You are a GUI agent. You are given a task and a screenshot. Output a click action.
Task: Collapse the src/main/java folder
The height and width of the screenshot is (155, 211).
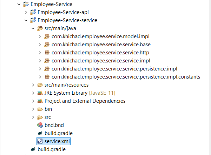(33, 28)
